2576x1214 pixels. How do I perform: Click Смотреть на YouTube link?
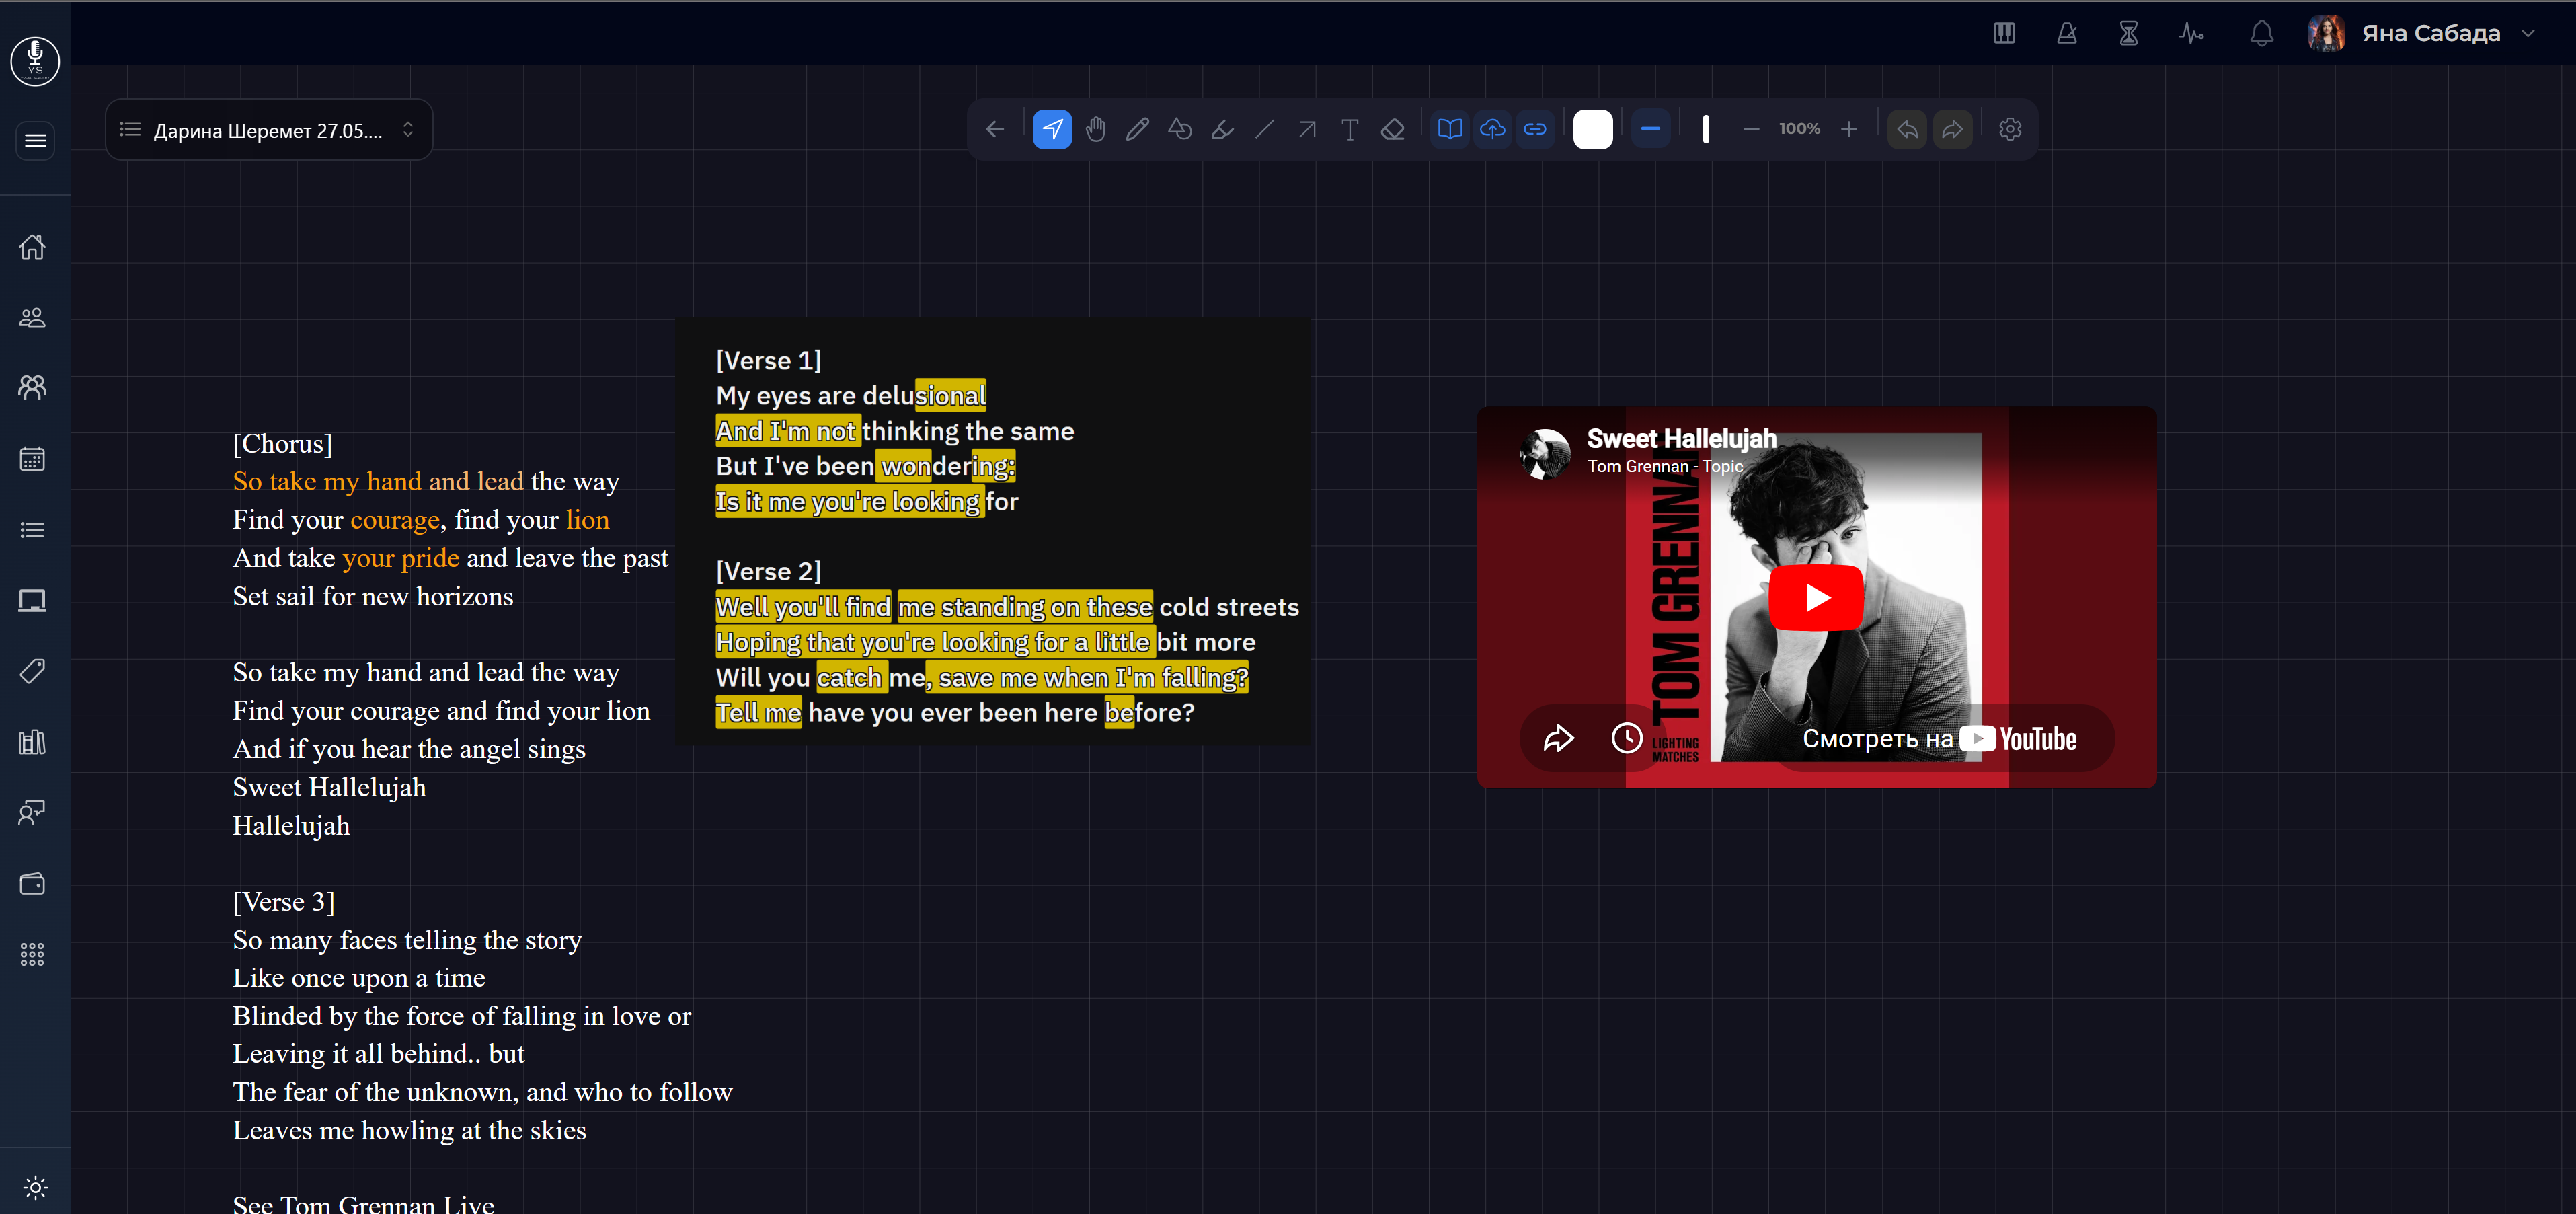[1939, 739]
